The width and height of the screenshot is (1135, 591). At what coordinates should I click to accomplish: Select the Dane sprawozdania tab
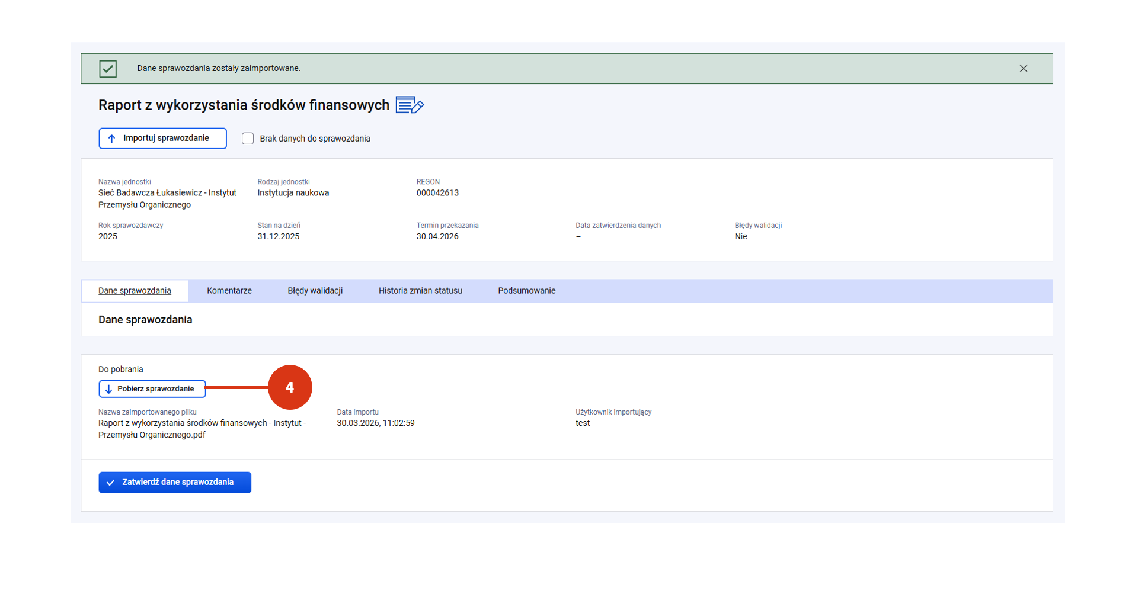135,291
